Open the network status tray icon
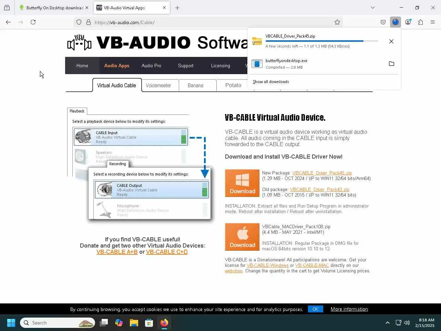The image size is (441, 331). pyautogui.click(x=398, y=323)
